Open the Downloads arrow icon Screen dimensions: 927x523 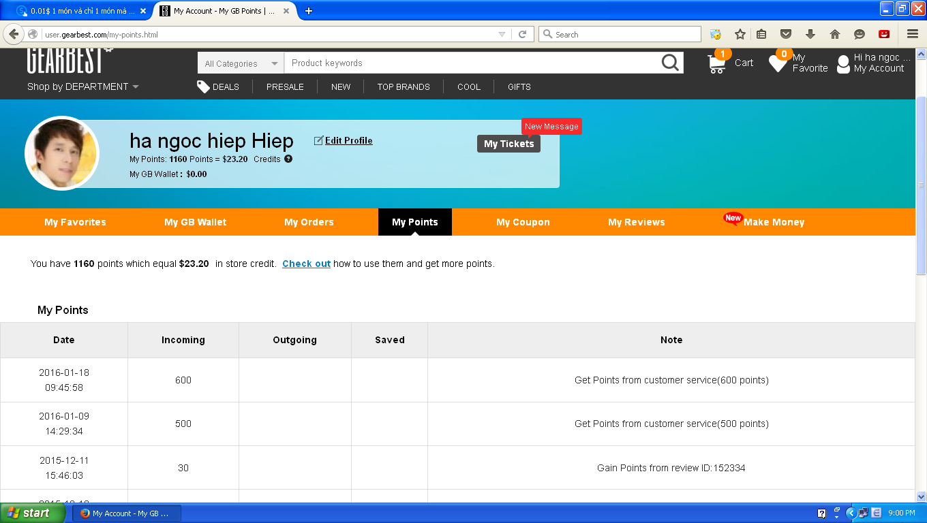[810, 34]
